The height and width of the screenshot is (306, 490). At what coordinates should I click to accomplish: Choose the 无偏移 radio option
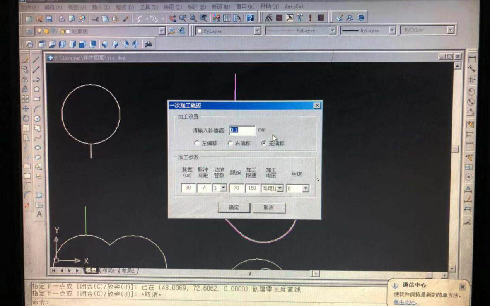pos(264,143)
